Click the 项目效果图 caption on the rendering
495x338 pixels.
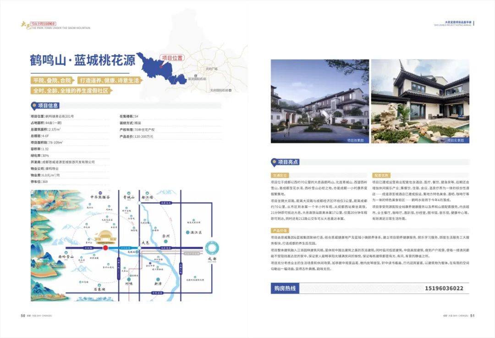pos(356,141)
